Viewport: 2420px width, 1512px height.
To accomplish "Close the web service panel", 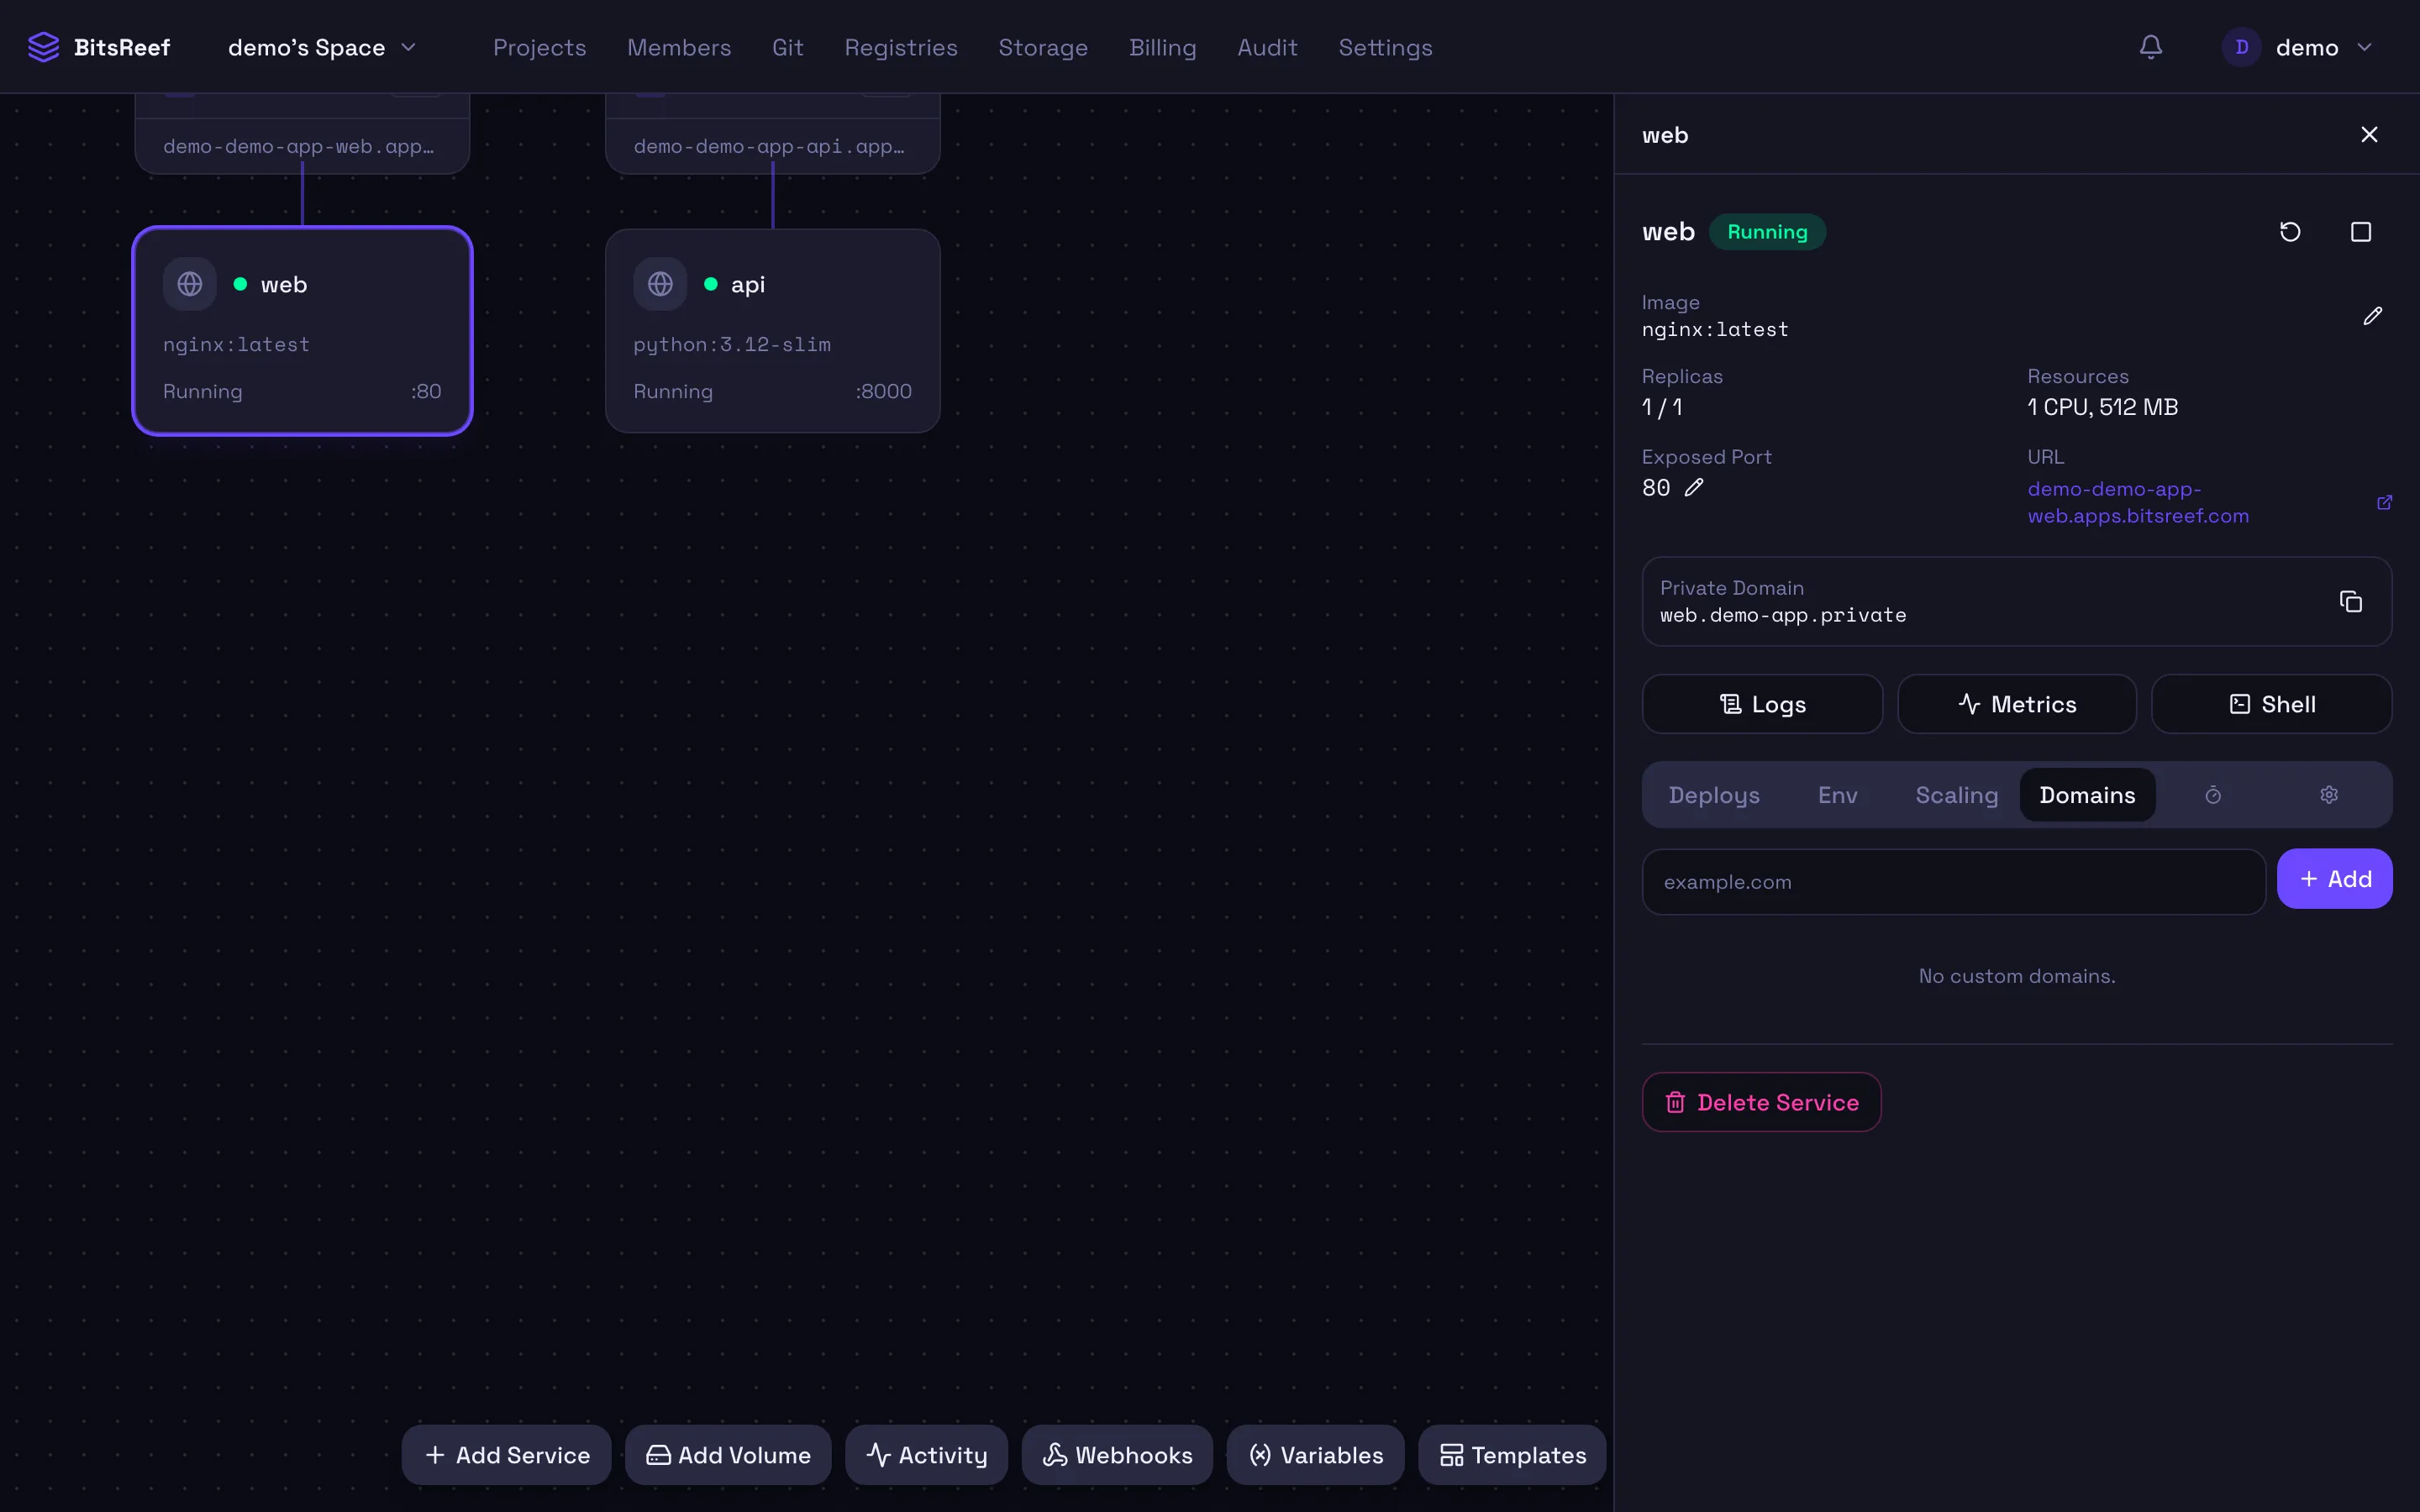I will pyautogui.click(x=2369, y=135).
